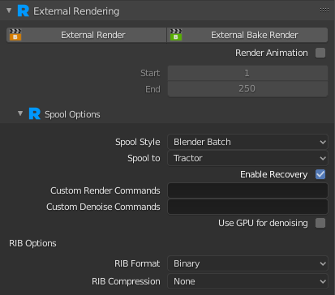Click the Use GPU for denoising label
Image resolution: width=335 pixels, height=295 pixels.
(x=263, y=223)
